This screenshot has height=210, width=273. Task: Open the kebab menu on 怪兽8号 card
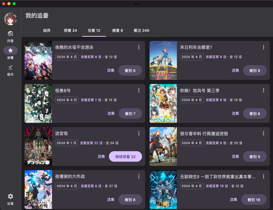pos(139,90)
